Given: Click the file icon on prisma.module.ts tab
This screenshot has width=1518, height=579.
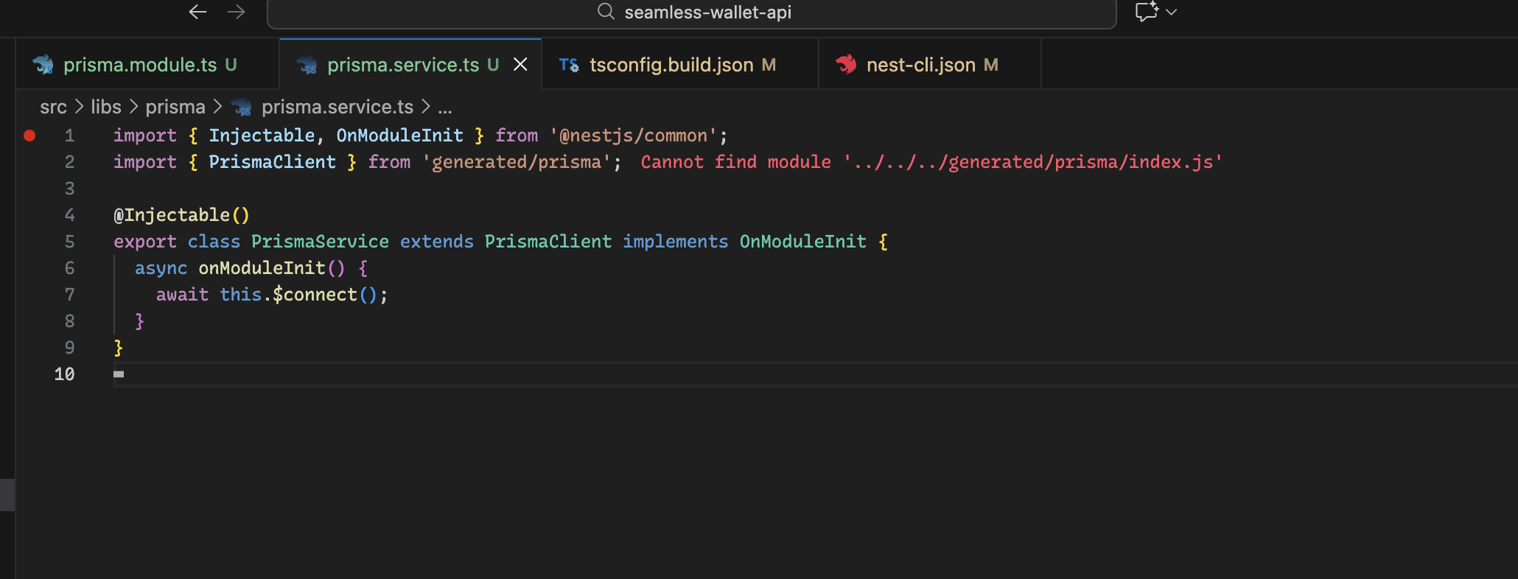Looking at the screenshot, I should tap(43, 65).
